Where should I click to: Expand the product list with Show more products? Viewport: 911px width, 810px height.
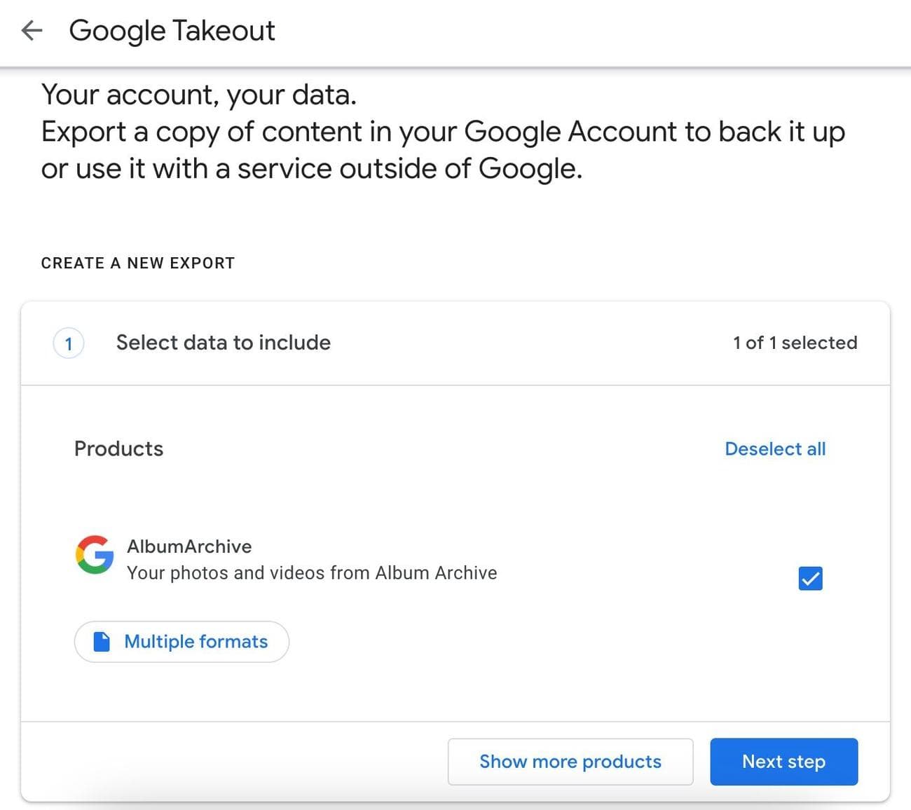tap(570, 762)
